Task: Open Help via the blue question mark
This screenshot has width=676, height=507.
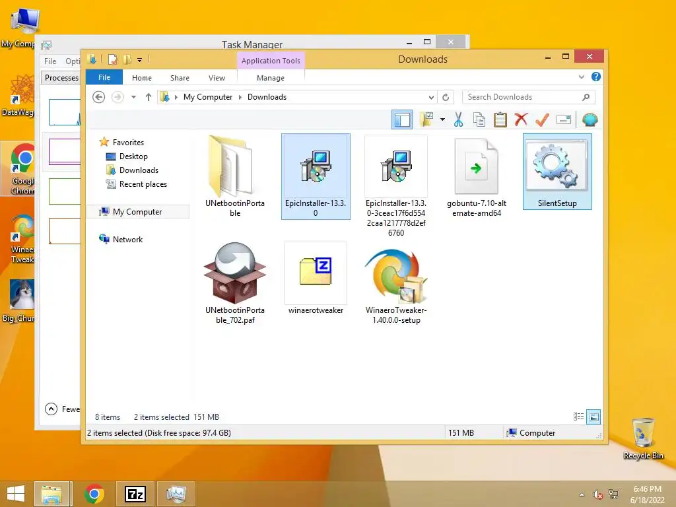Action: click(x=596, y=77)
